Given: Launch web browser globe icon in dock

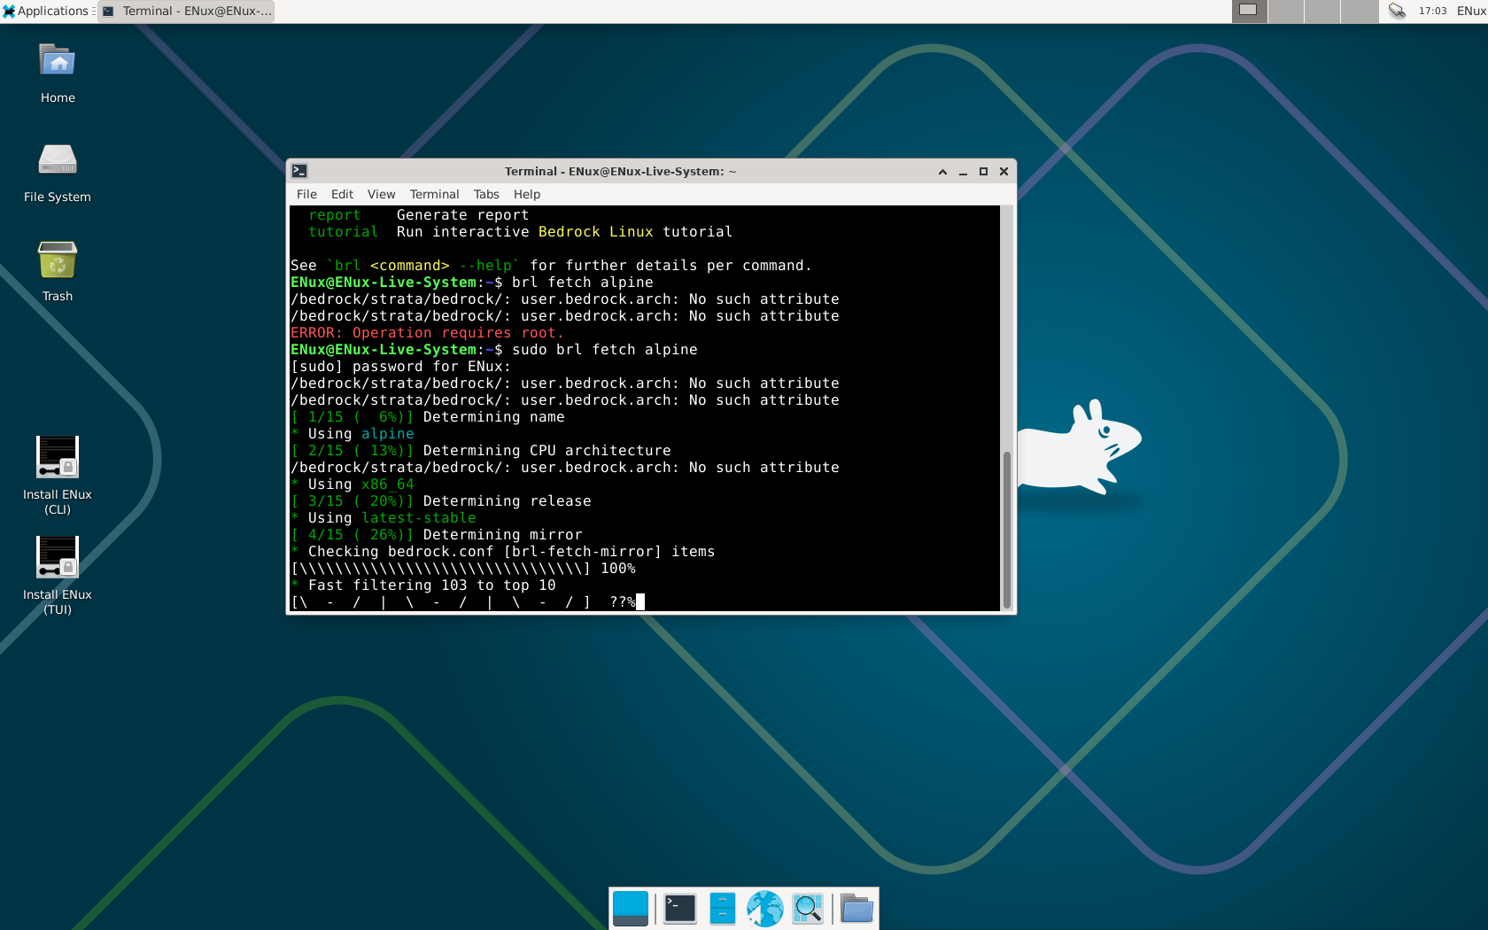Looking at the screenshot, I should click(x=765, y=909).
